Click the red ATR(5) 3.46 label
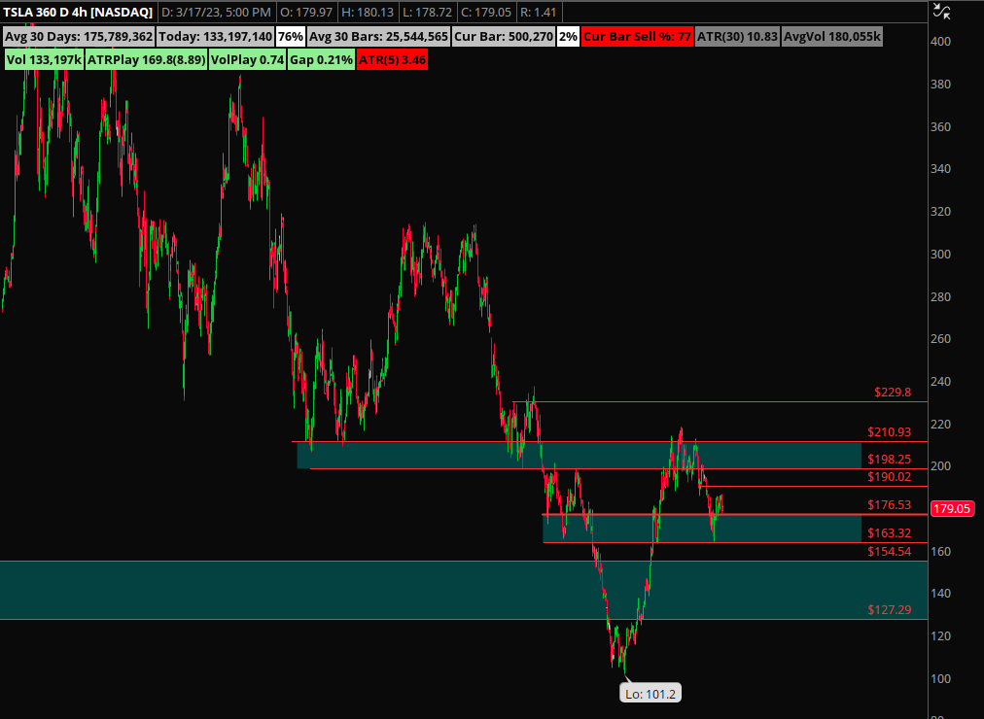984x719 pixels. [x=392, y=59]
